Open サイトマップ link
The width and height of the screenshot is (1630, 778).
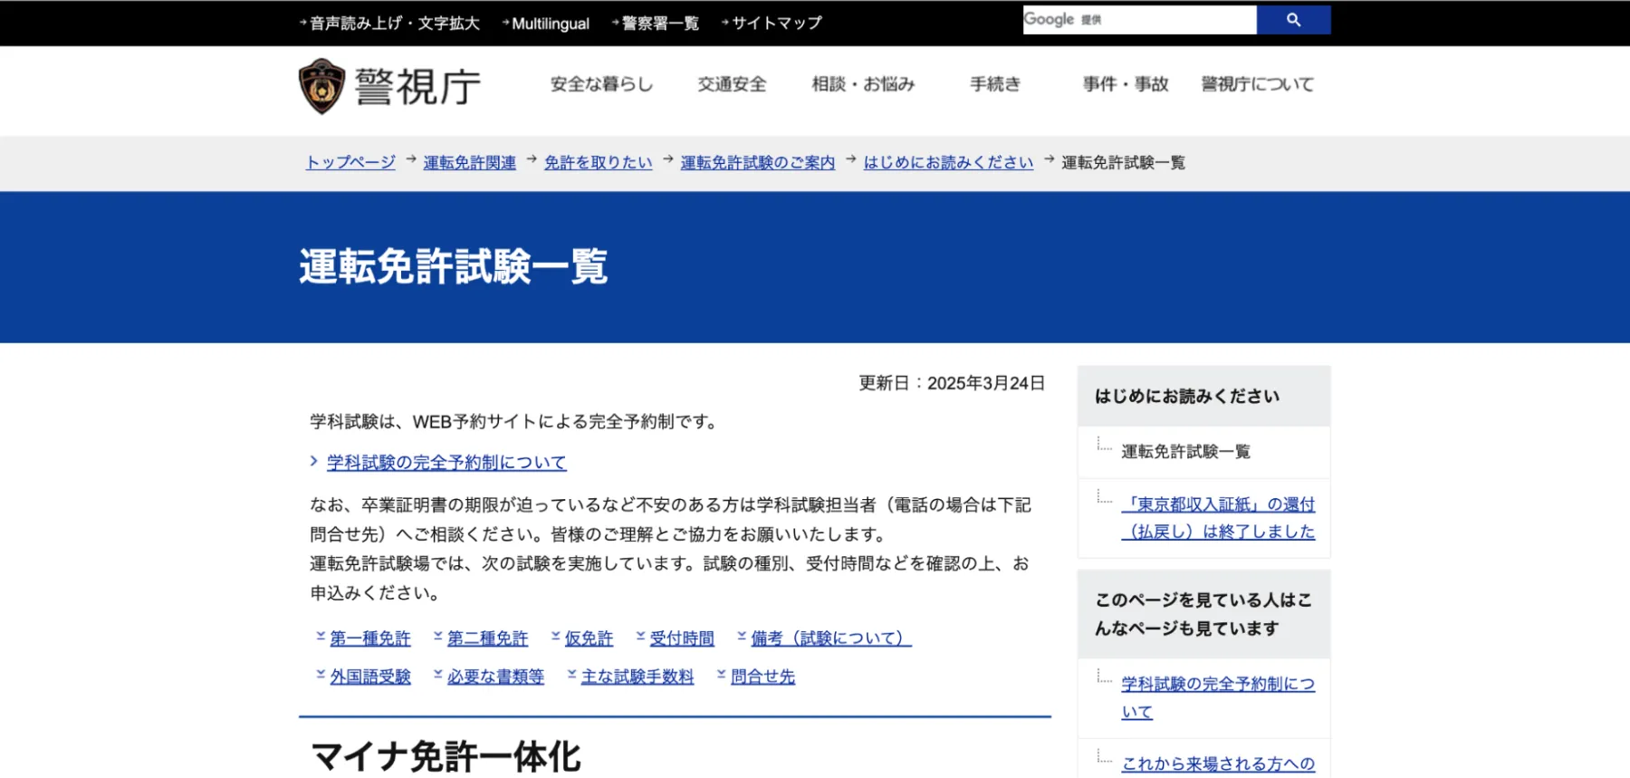[x=776, y=24]
